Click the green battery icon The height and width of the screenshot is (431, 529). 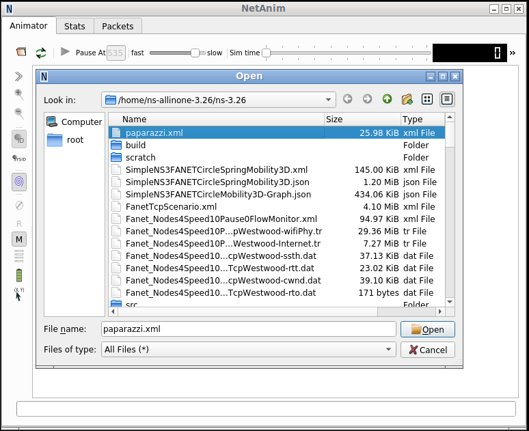tap(19, 275)
